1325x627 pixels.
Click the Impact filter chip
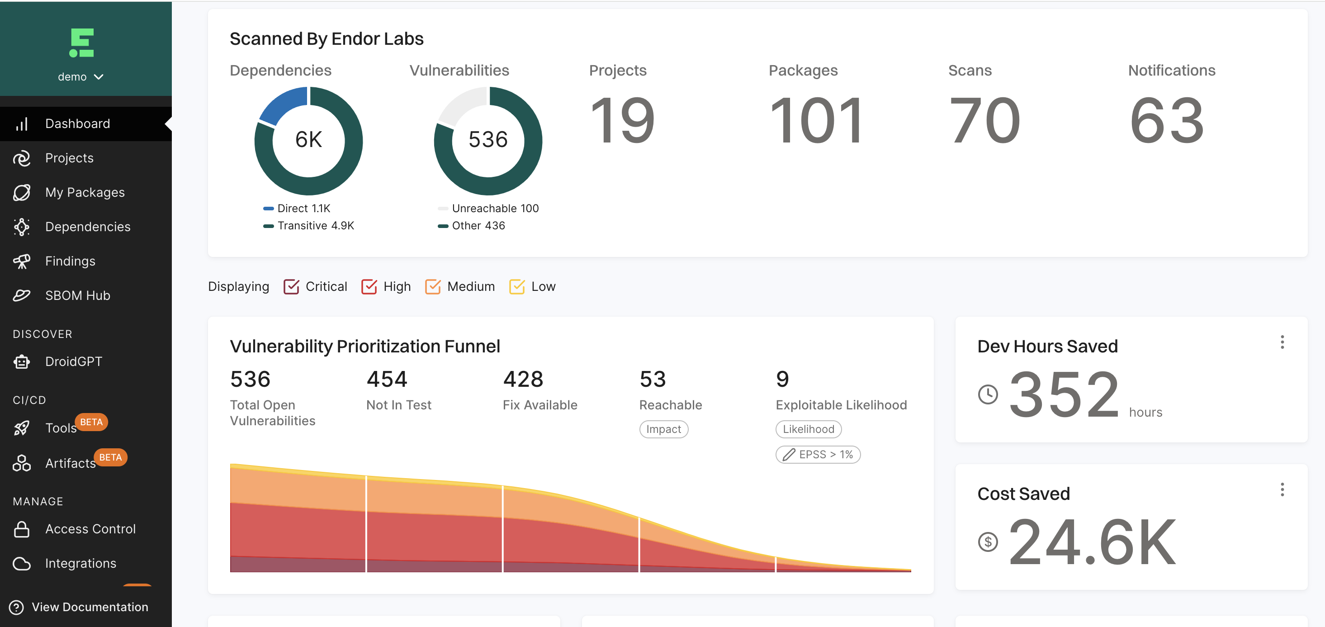click(x=663, y=429)
